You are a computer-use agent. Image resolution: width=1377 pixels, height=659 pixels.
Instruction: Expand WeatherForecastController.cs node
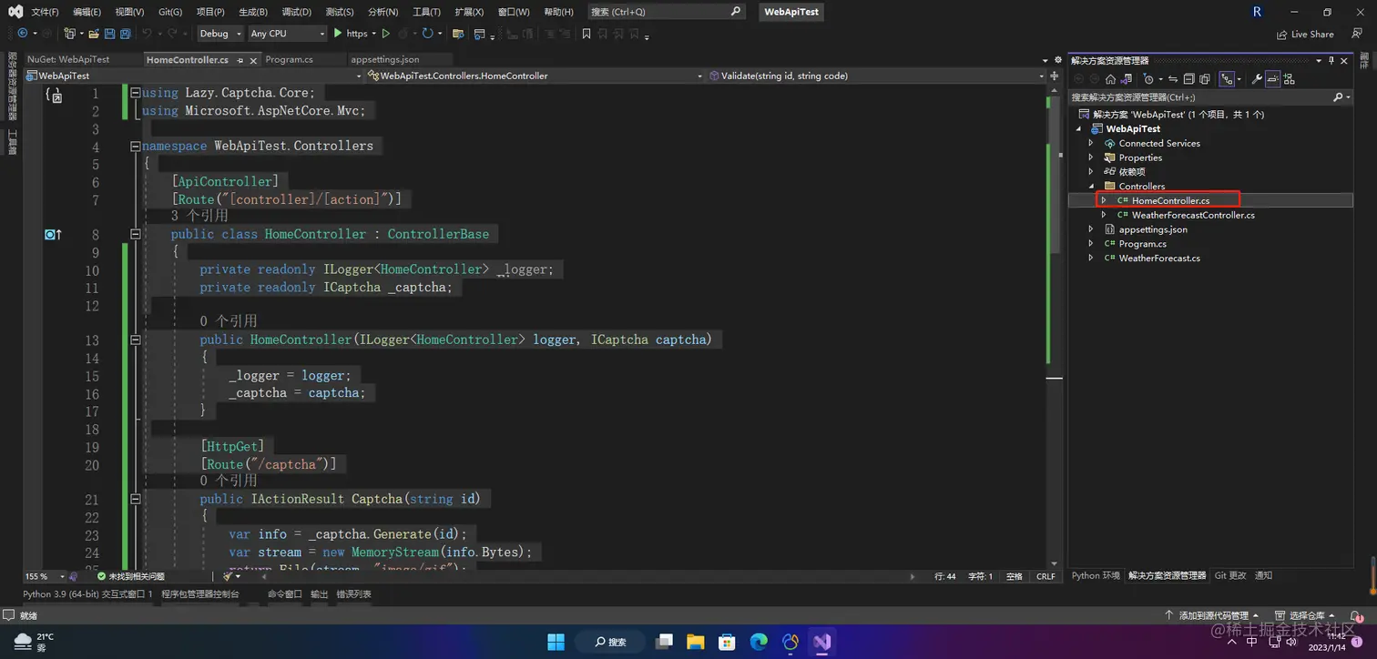click(1104, 215)
